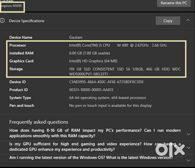
Task: Click the Intel HD Graphics card value
Action: (x=93, y=61)
